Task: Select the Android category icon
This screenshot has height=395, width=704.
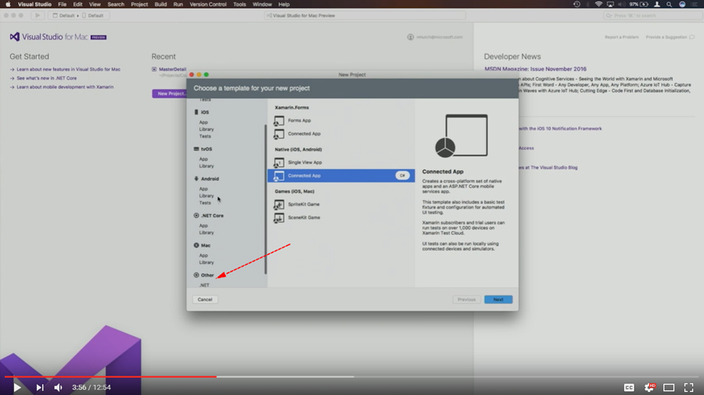Action: click(196, 178)
